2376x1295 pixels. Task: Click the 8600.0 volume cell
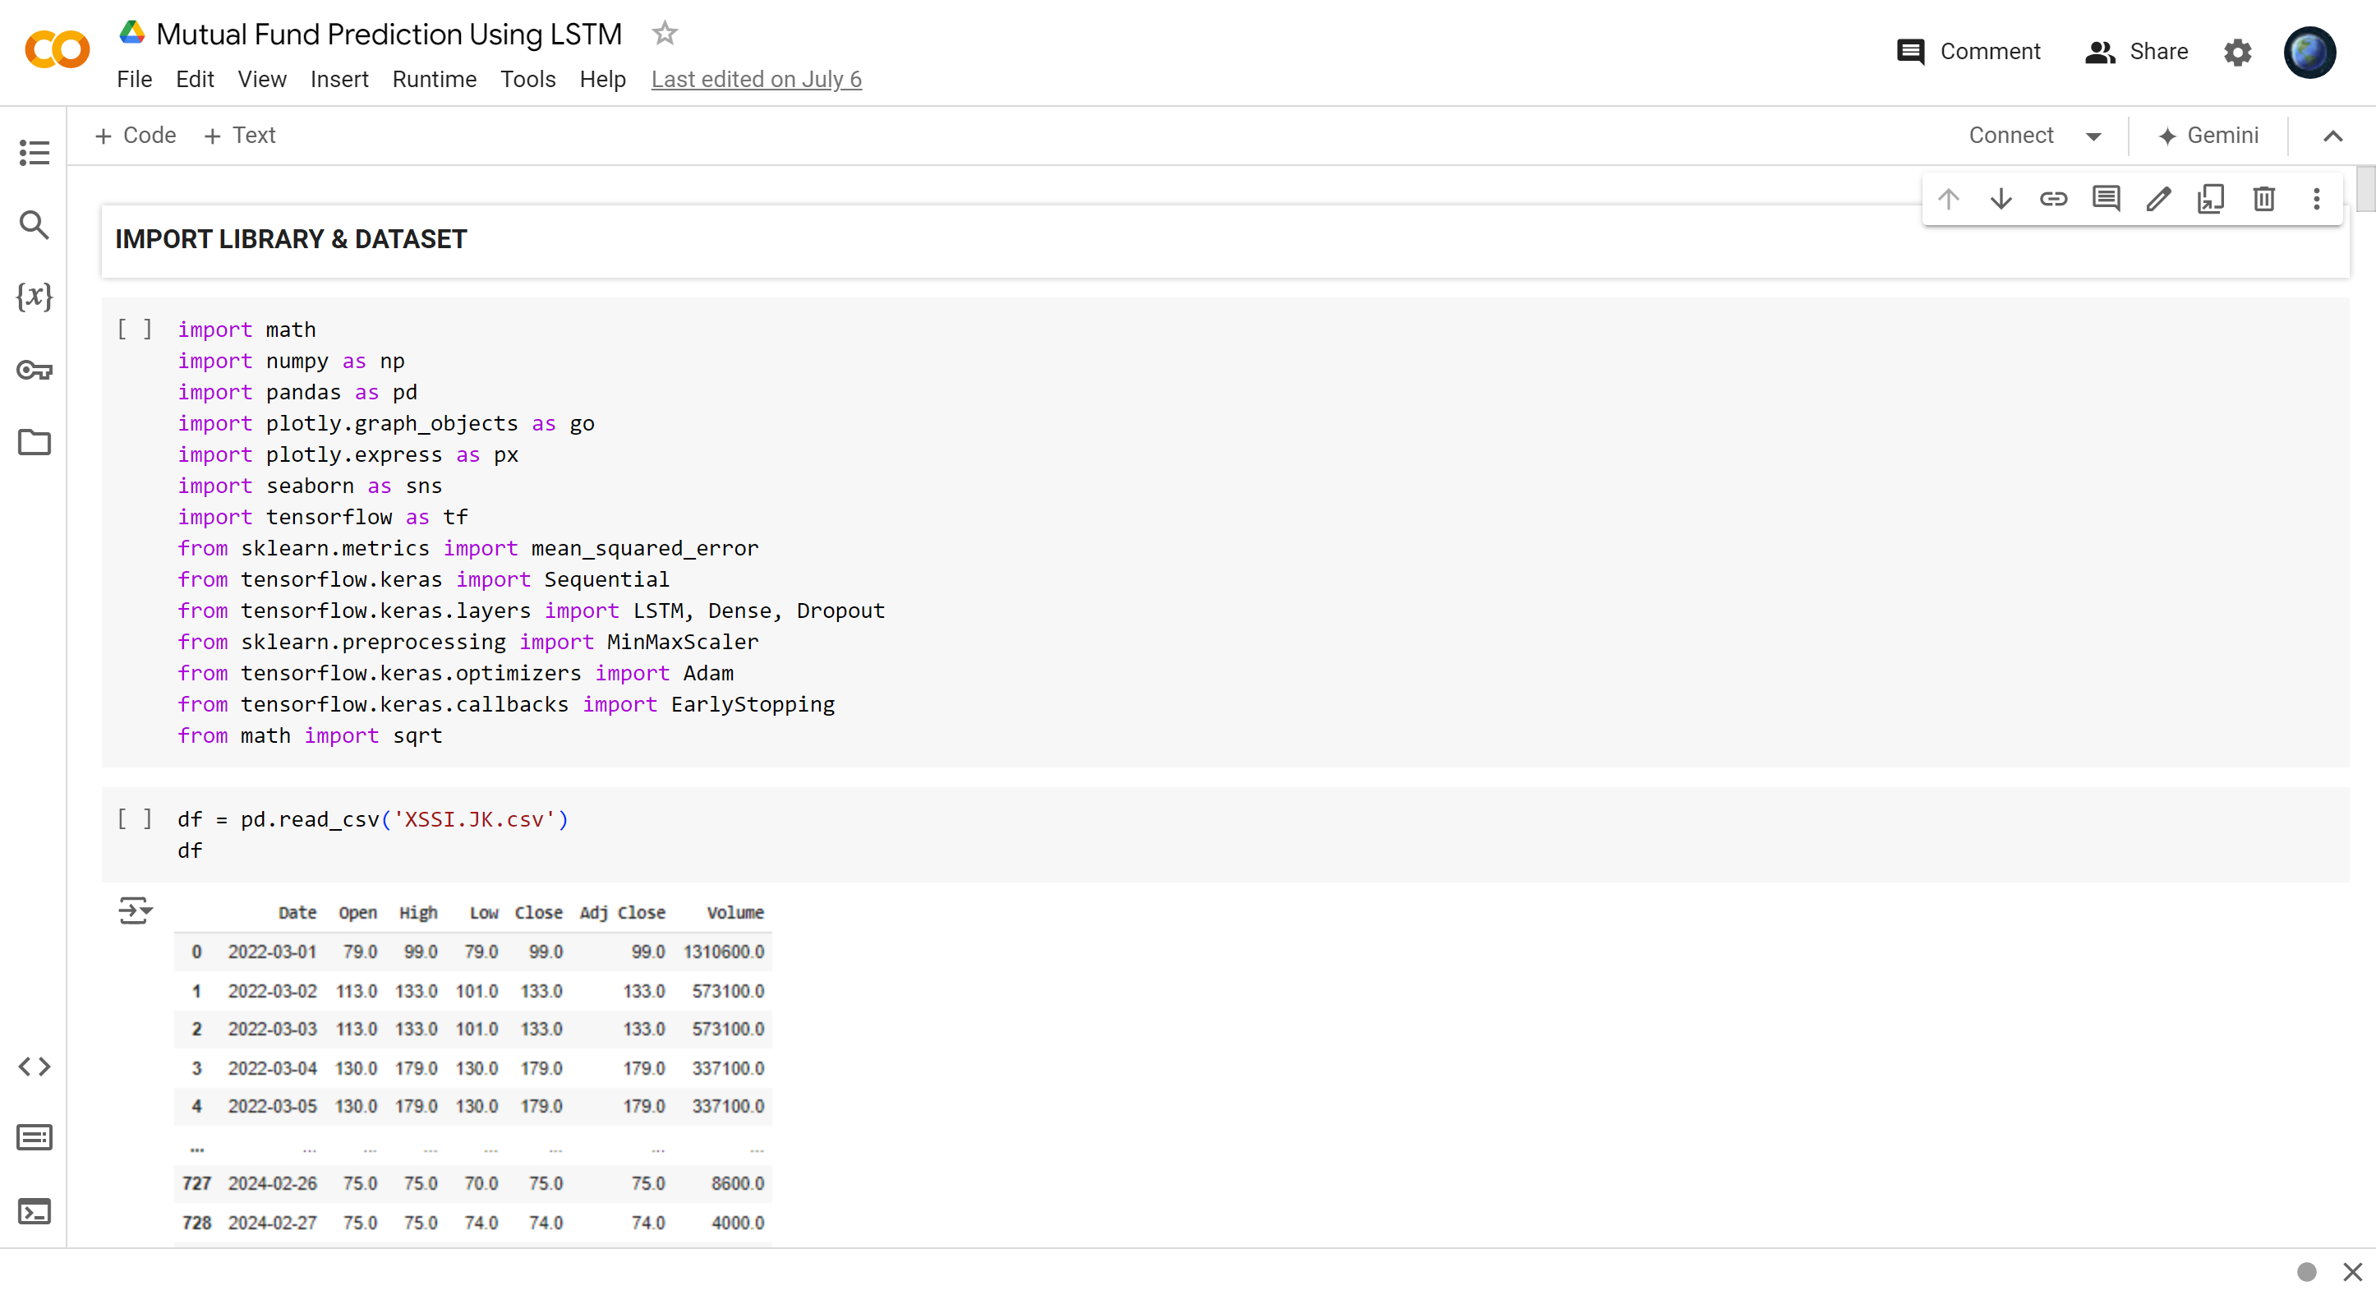coord(738,1183)
